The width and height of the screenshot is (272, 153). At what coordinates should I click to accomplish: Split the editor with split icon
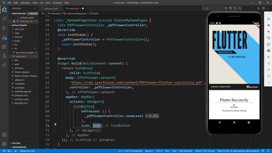[x=263, y=8]
